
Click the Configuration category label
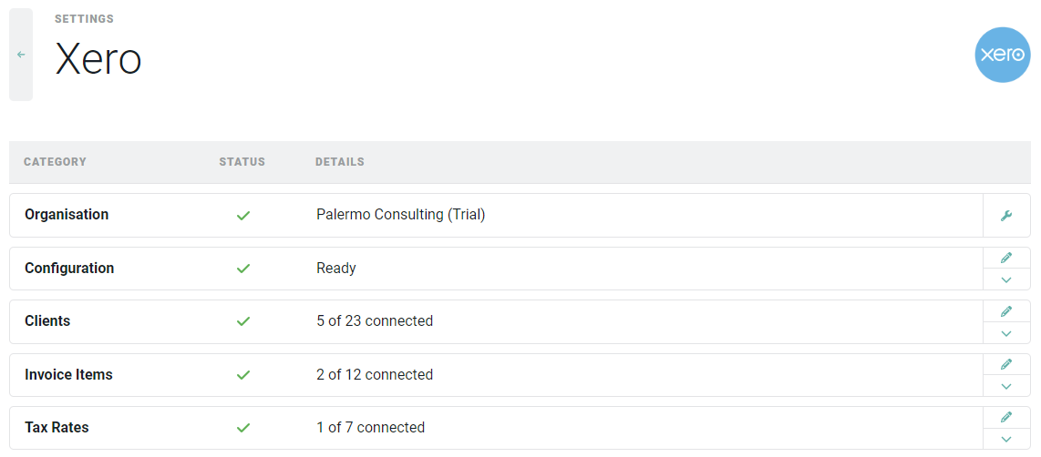tap(69, 269)
